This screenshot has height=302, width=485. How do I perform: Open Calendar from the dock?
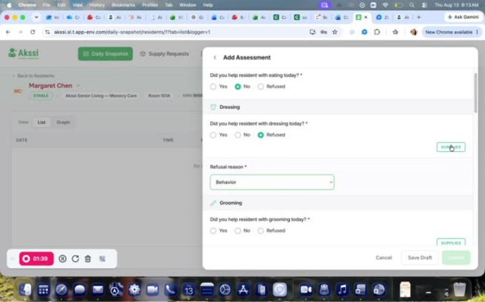(188, 290)
